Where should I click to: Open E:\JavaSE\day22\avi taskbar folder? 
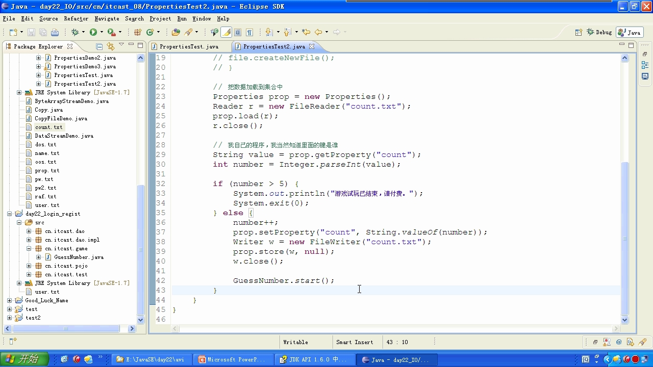pos(151,359)
